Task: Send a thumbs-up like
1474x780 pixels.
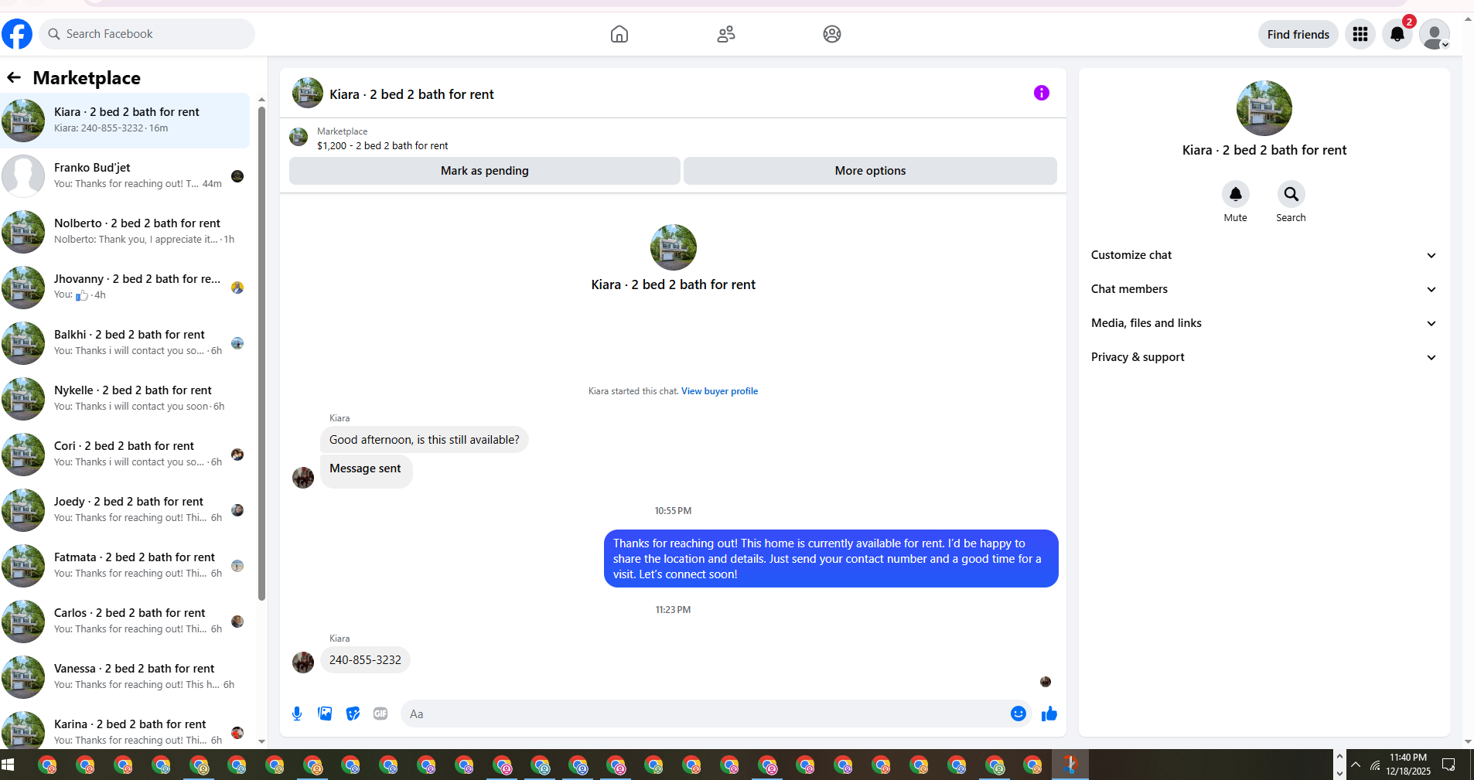Action: pos(1049,714)
